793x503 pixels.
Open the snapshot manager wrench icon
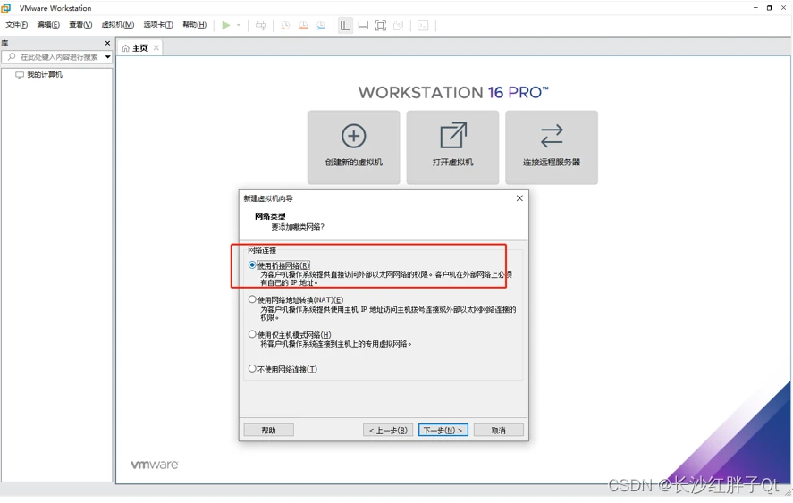click(x=321, y=25)
